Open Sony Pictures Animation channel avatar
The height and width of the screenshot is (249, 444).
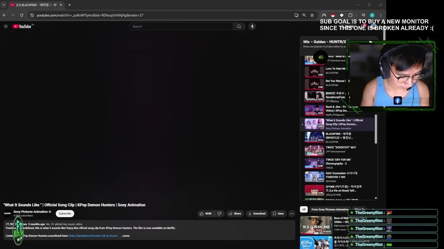coord(7,213)
